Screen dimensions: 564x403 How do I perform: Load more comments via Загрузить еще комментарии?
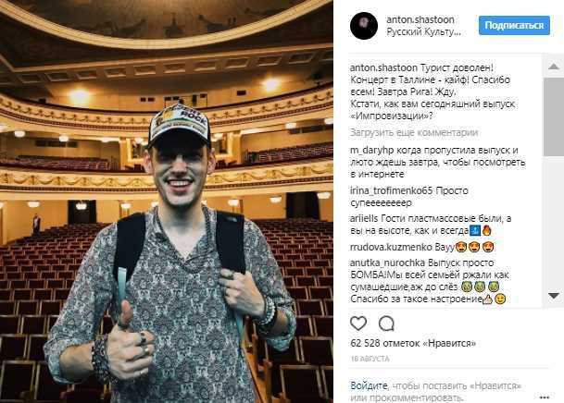[x=414, y=132]
